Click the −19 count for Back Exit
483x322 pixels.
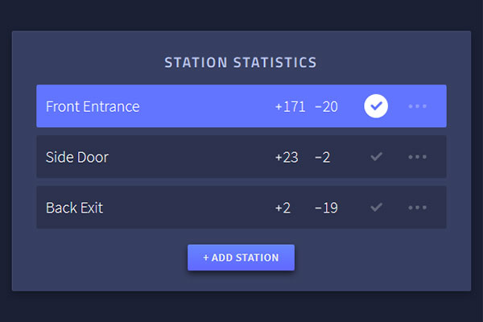326,208
